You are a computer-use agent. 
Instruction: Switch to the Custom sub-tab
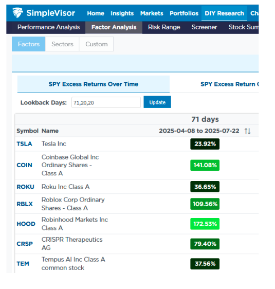[x=96, y=44]
